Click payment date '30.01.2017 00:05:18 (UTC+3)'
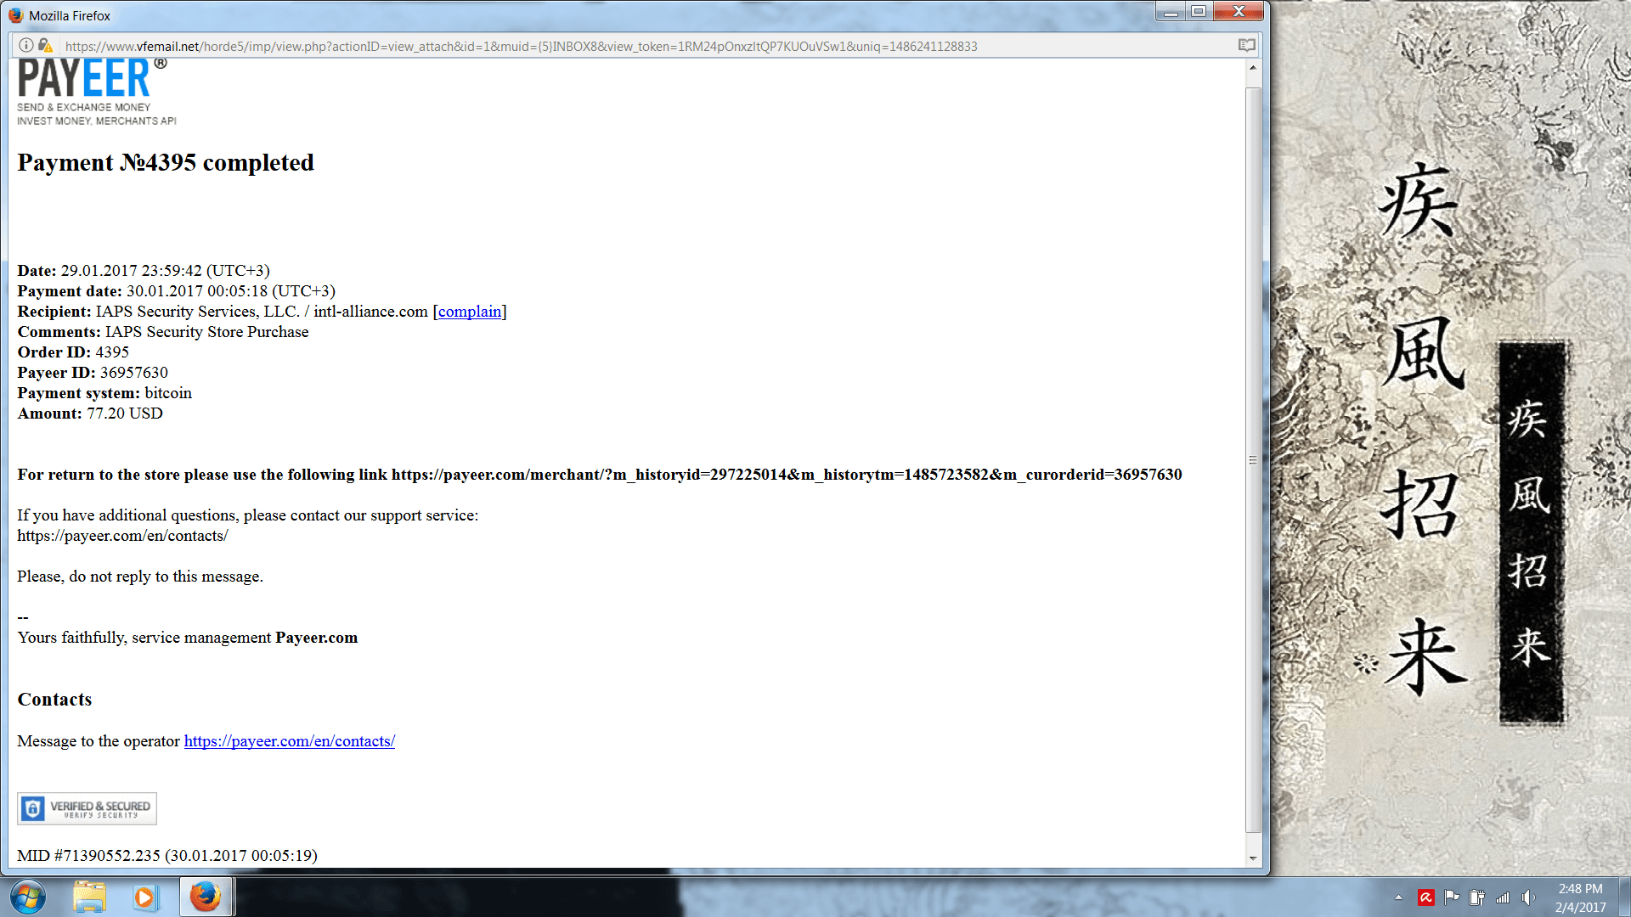 (231, 291)
